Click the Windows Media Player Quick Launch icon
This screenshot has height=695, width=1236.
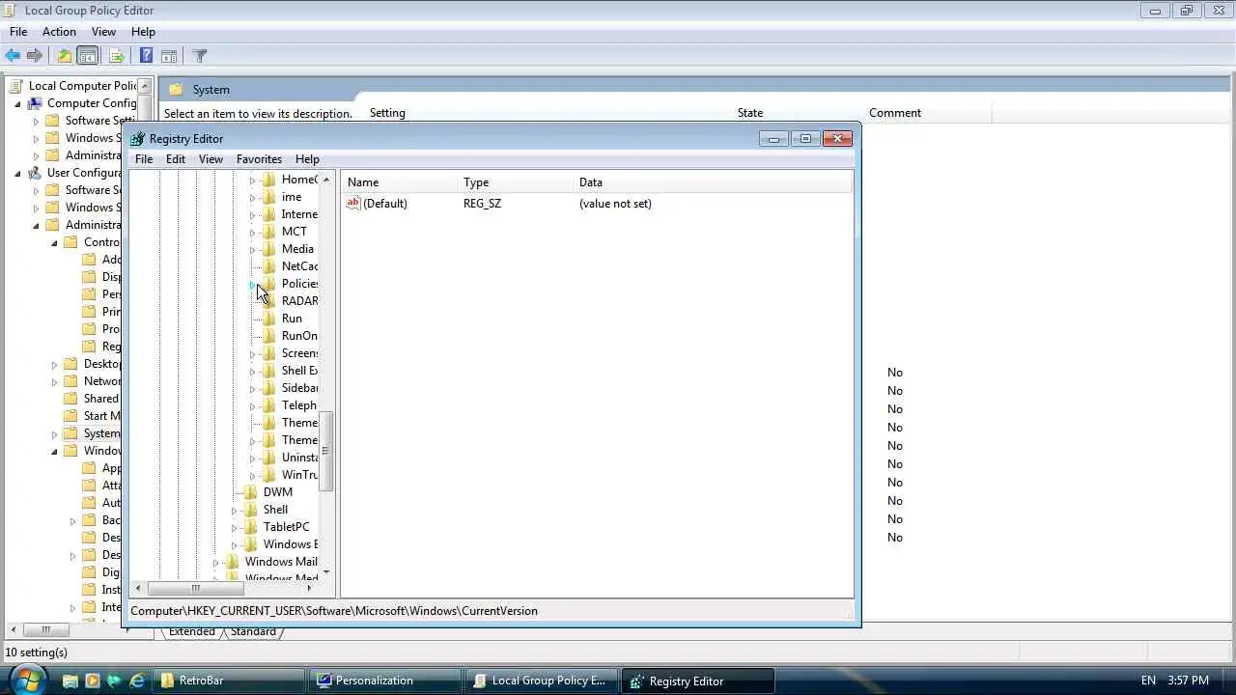pos(93,681)
